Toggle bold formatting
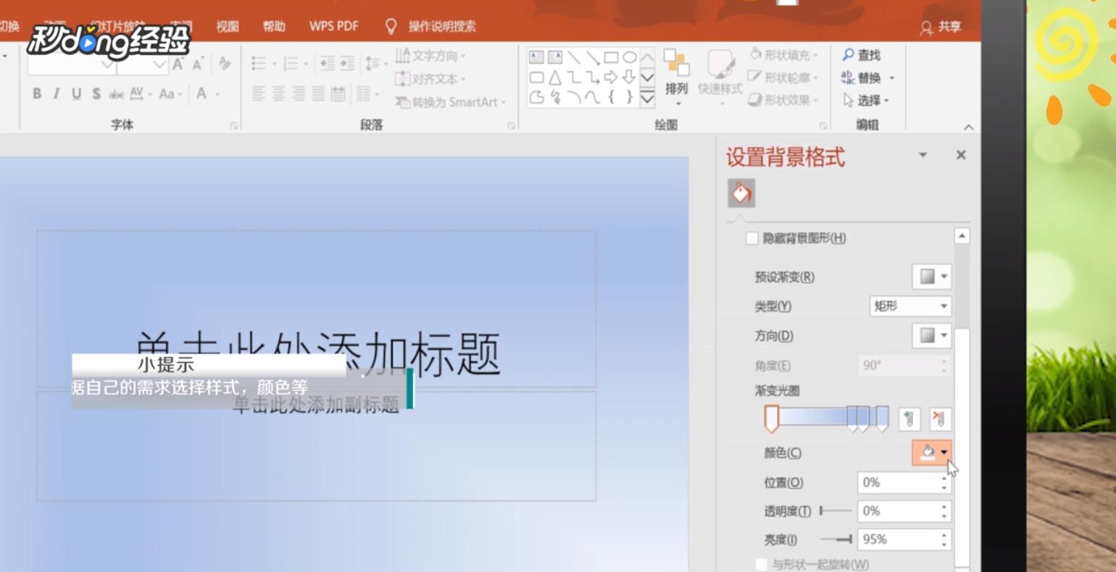This screenshot has width=1116, height=572. (x=37, y=94)
